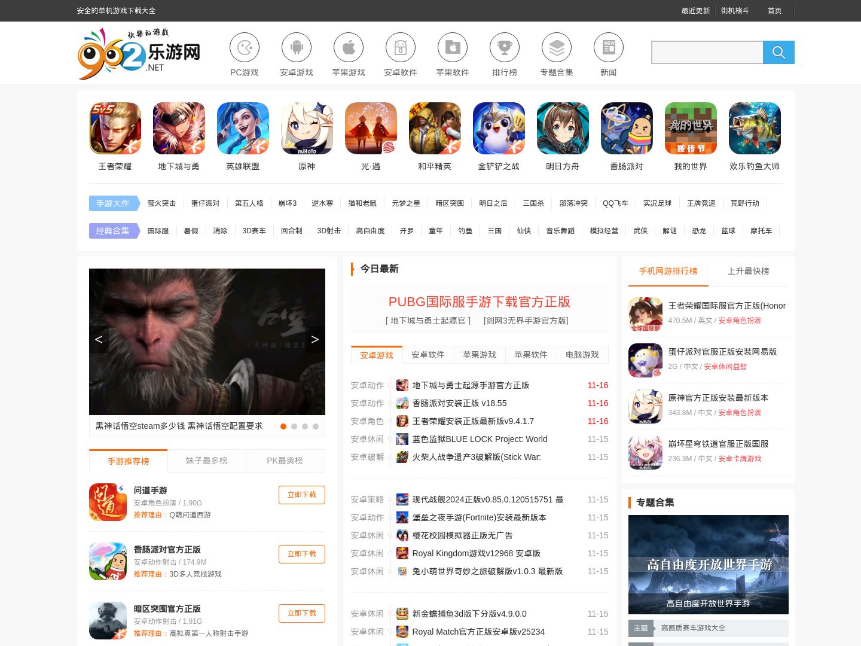Screen dimensions: 861x646
Task: Open the 苹果游戏 Apple icon
Action: click(349, 48)
